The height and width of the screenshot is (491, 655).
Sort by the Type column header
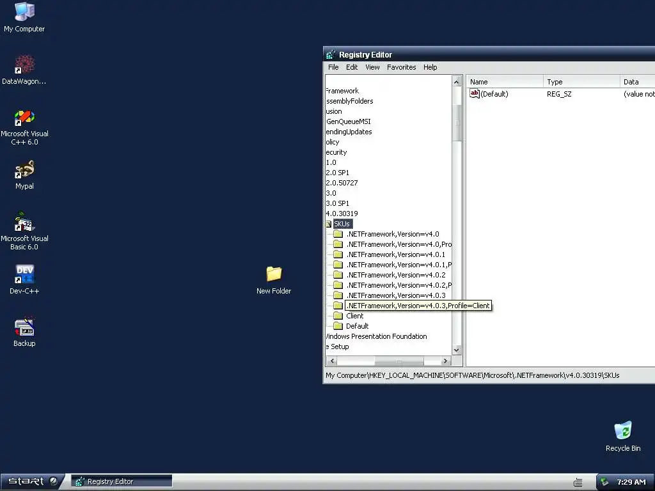click(581, 82)
